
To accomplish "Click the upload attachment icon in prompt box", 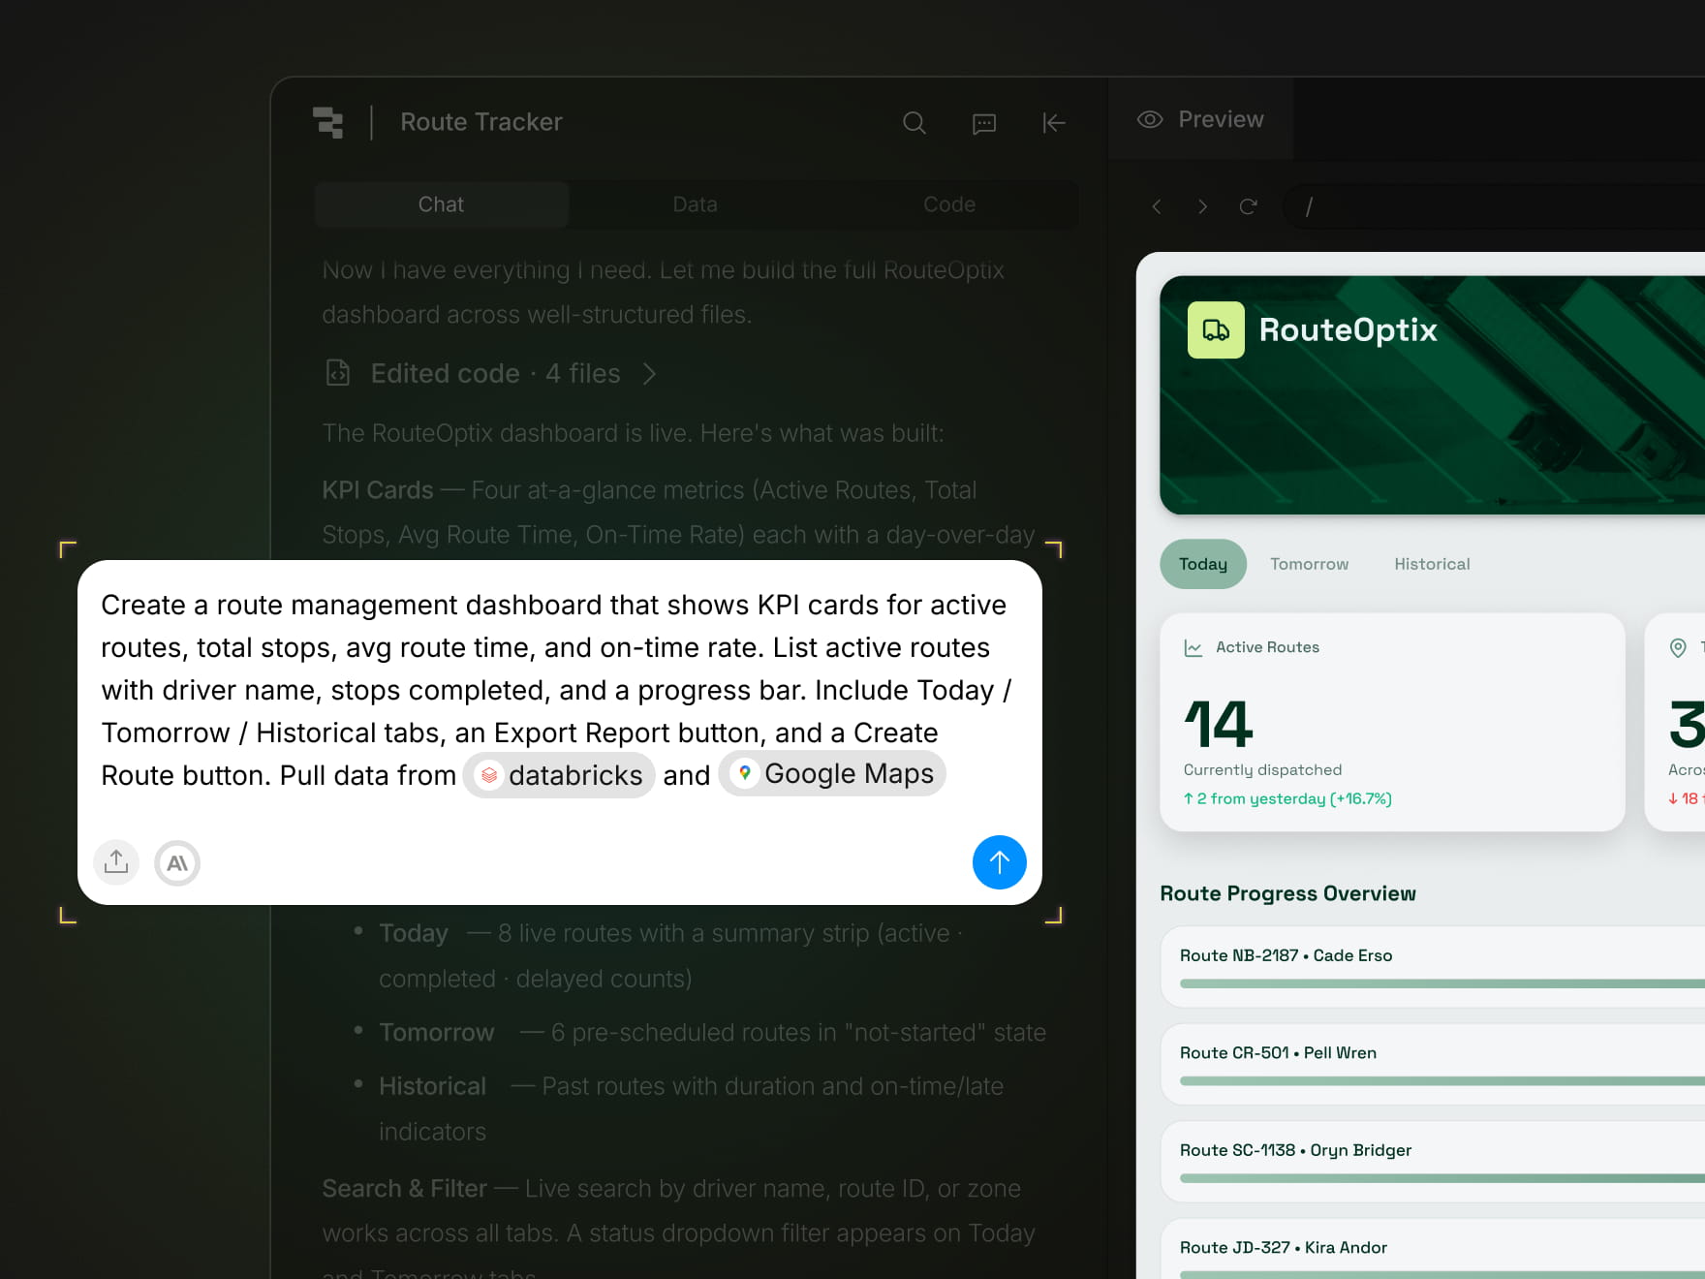I will [116, 862].
